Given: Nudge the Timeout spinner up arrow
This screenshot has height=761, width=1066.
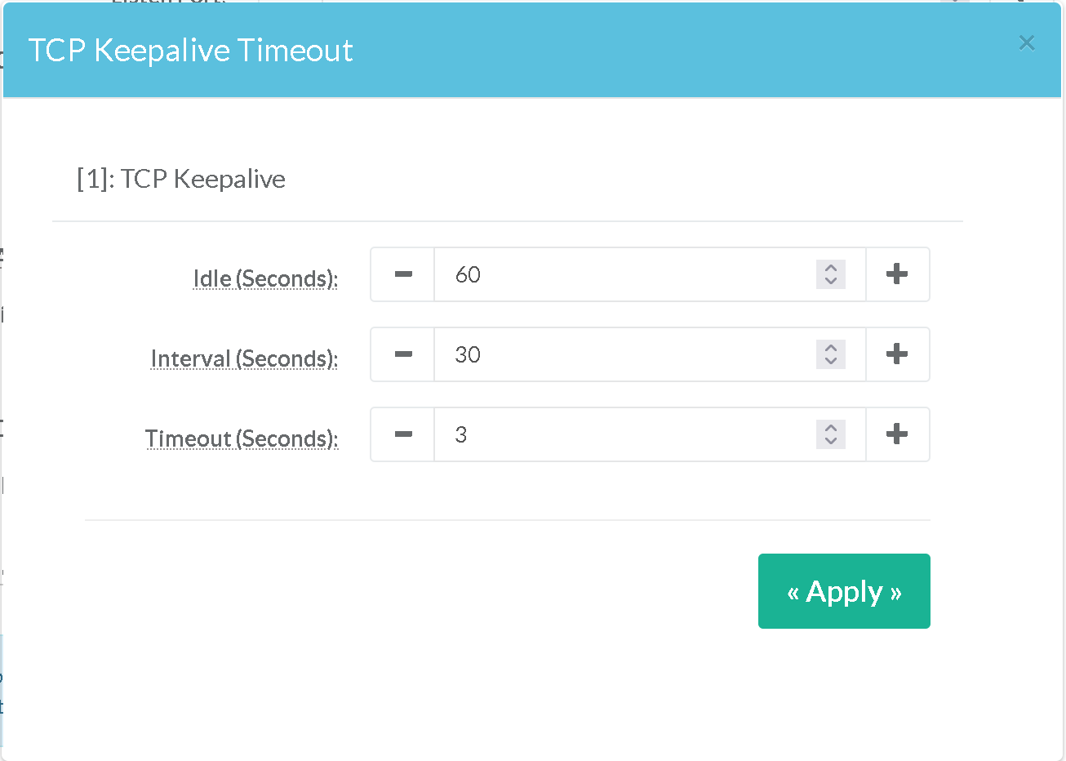Looking at the screenshot, I should click(x=831, y=428).
